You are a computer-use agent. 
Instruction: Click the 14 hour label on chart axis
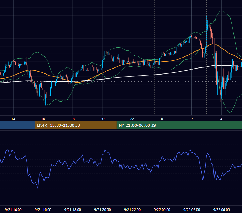pos(13,119)
